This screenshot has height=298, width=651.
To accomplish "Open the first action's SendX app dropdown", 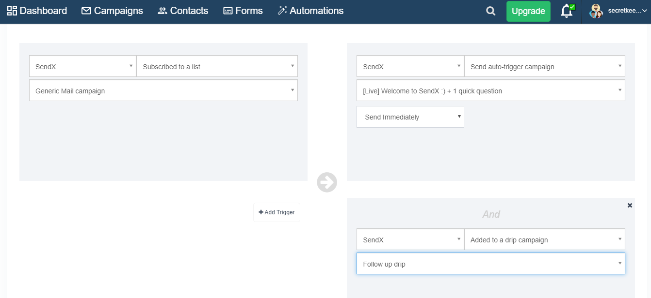I will 410,66.
